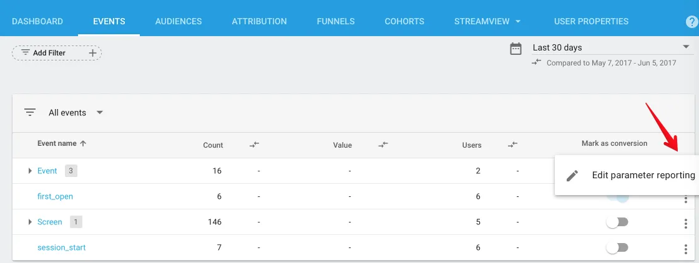
Task: Open the first_open event link
Action: pos(55,196)
